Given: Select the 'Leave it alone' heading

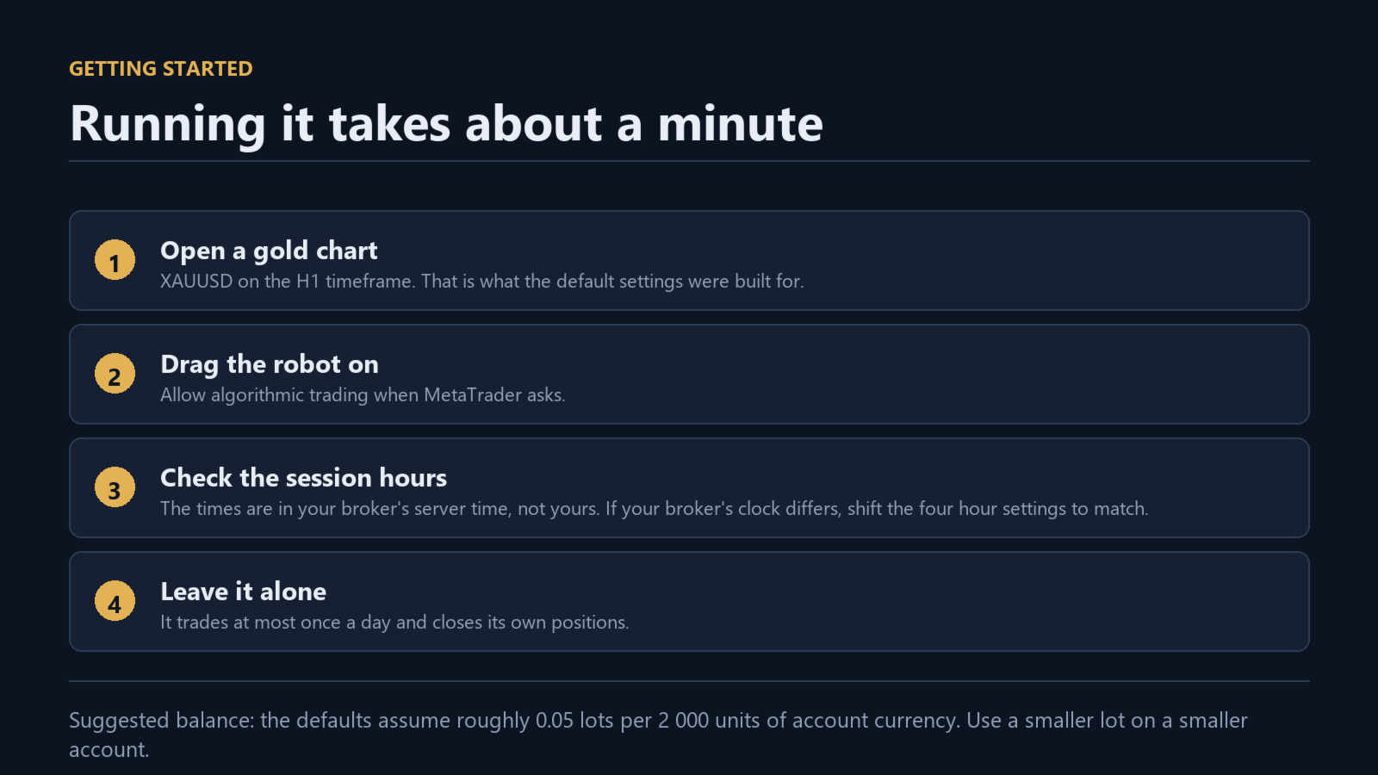Looking at the screenshot, I should pos(243,592).
